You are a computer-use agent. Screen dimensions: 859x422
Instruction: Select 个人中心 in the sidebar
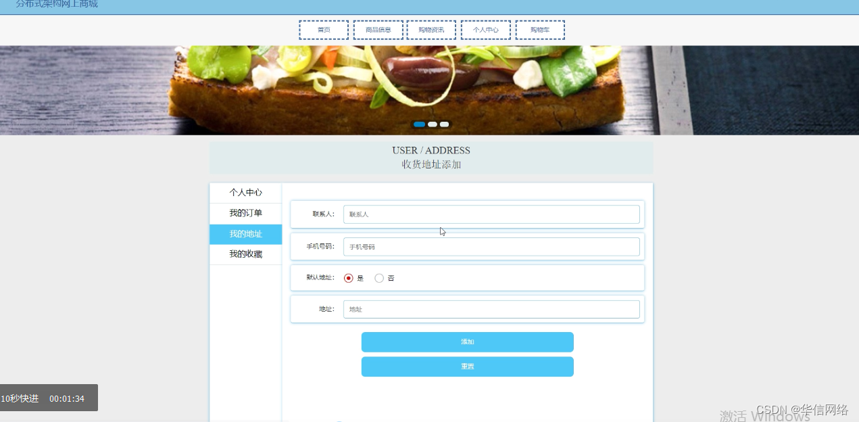[x=245, y=192]
